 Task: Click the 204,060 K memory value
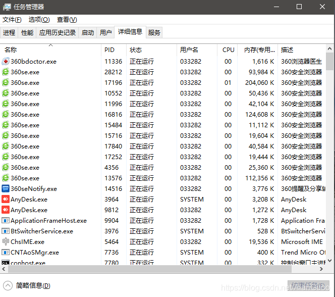[260, 83]
